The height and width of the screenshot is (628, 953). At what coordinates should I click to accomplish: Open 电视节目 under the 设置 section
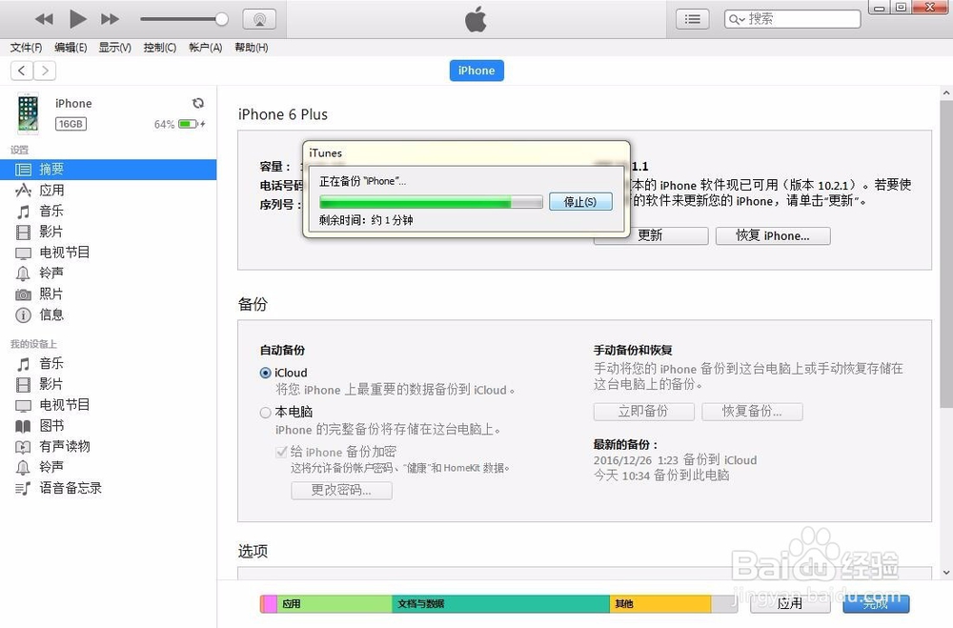[x=109, y=253]
